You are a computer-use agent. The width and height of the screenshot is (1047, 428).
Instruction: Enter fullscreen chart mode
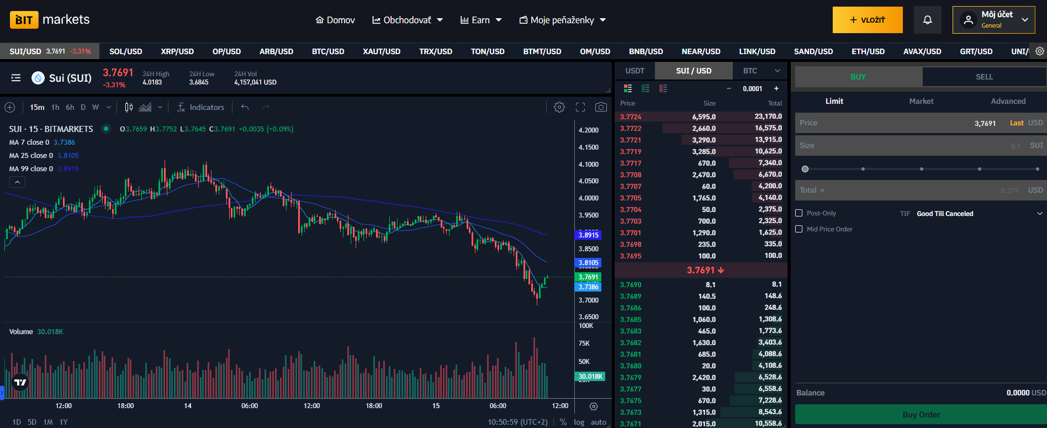tap(580, 107)
